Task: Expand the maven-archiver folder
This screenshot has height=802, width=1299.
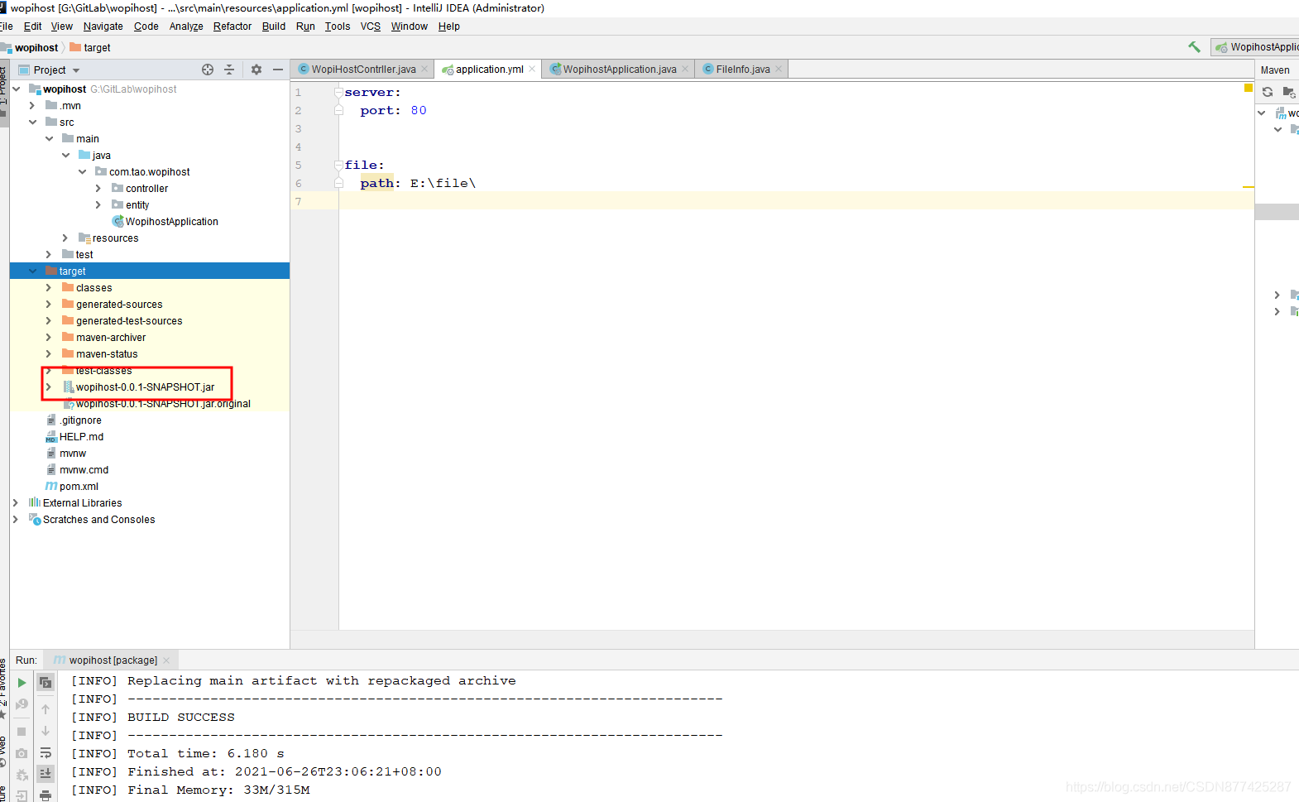Action: pyautogui.click(x=49, y=338)
